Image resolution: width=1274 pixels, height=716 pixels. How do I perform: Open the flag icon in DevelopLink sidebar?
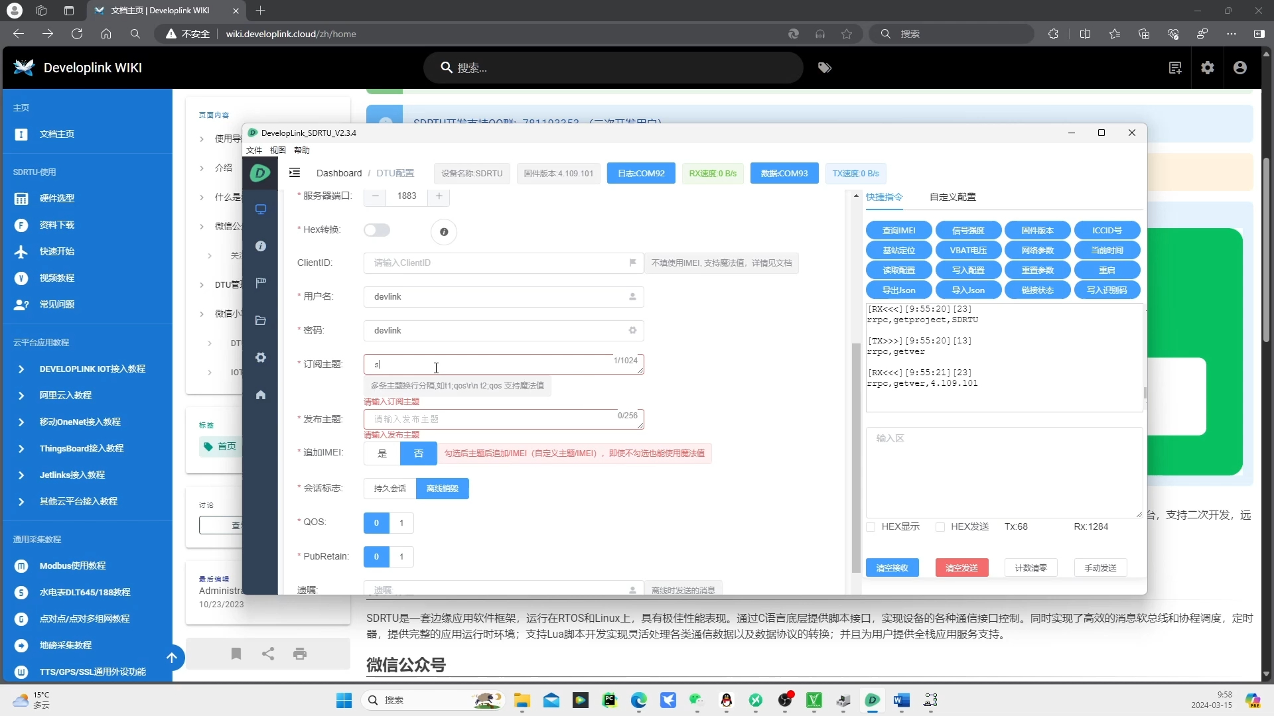tap(261, 283)
